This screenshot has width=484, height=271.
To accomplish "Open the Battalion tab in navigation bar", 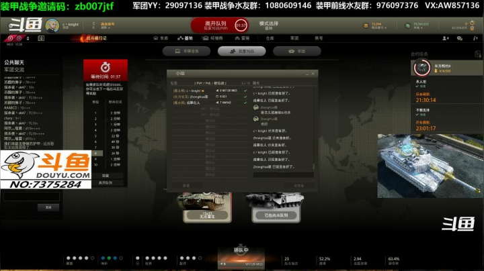I will [x=294, y=38].
